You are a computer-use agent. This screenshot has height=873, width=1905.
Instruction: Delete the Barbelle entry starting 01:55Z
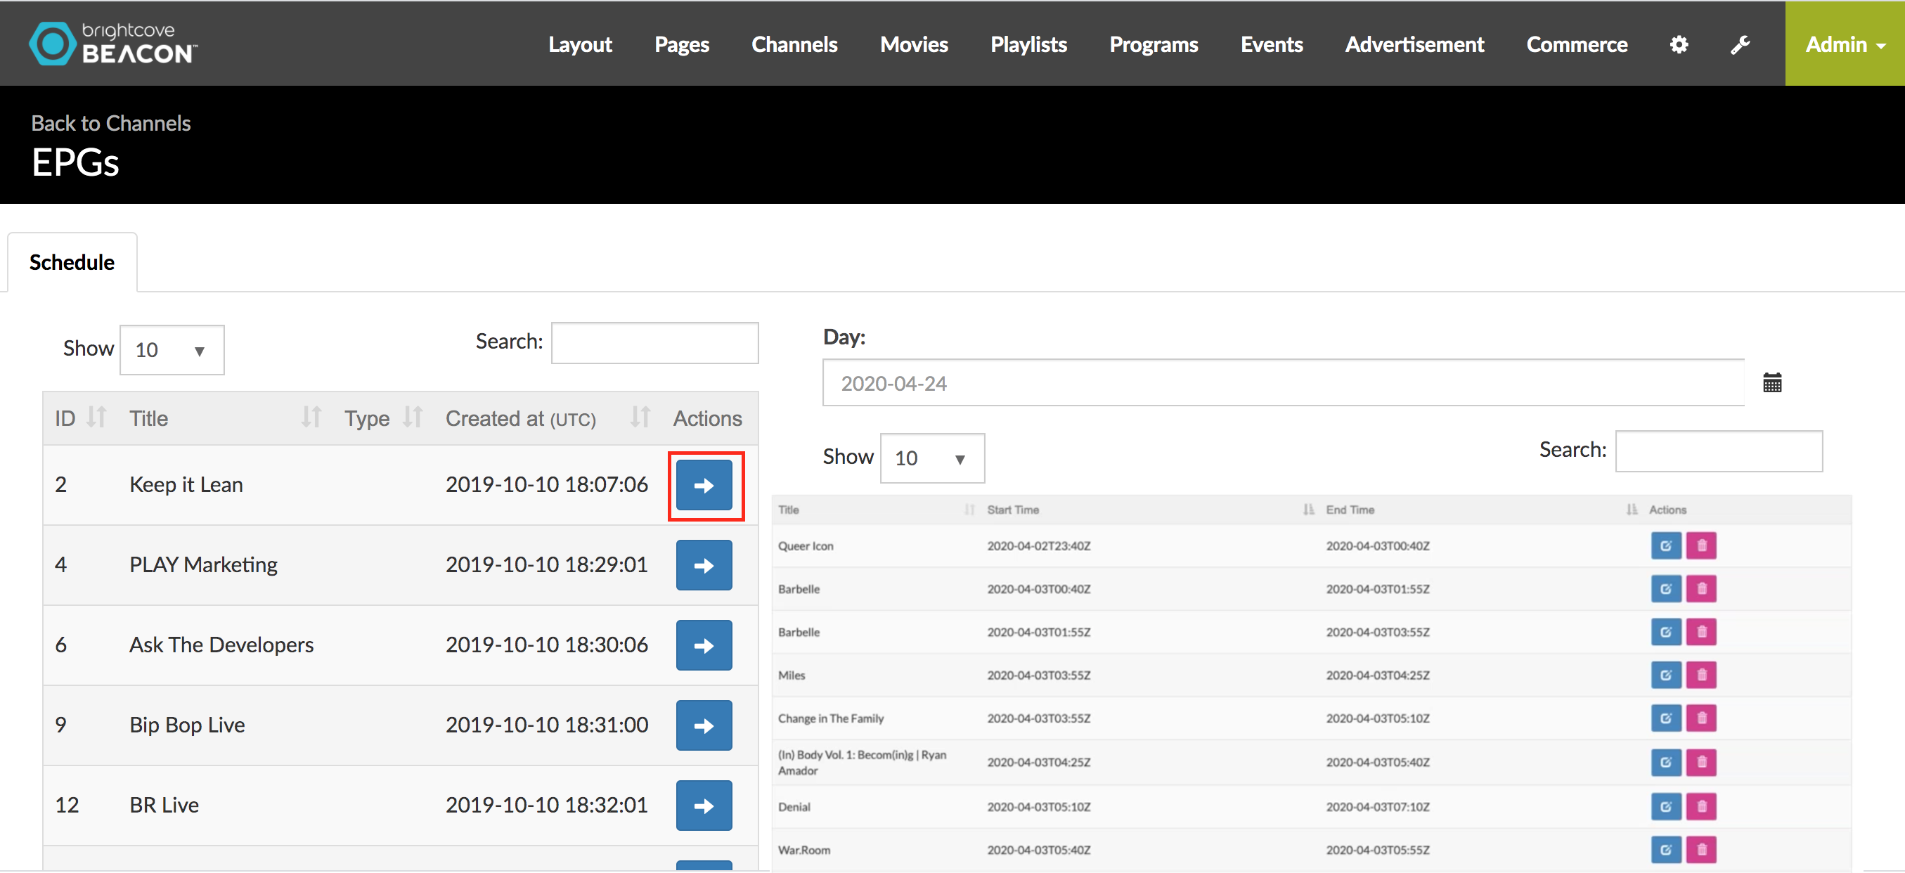[x=1701, y=632]
